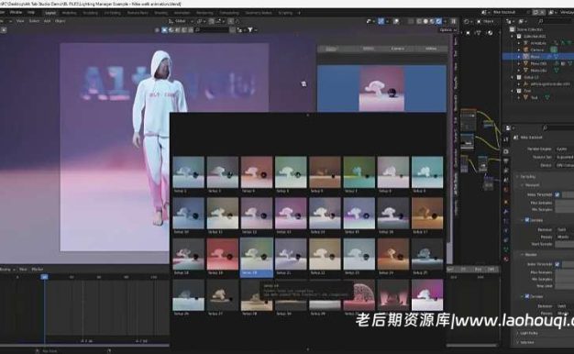The width and height of the screenshot is (574, 354).
Task: Open the Object Constraints properties tab
Action: pyautogui.click(x=506, y=240)
